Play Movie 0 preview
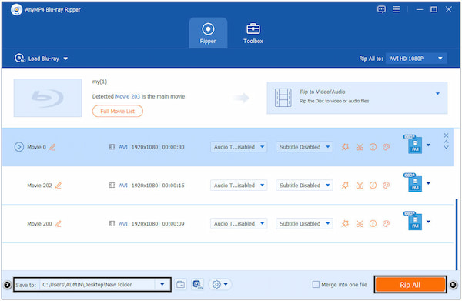 click(18, 147)
